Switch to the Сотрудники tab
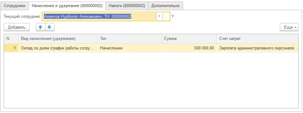 (x=15, y=6)
